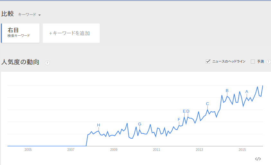Click news headline marker E

click(x=184, y=111)
